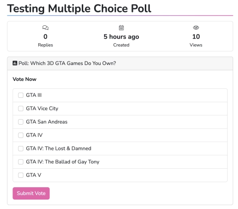This screenshot has height=209, width=238.
Task: Check the GTA V checkbox
Action: click(21, 175)
